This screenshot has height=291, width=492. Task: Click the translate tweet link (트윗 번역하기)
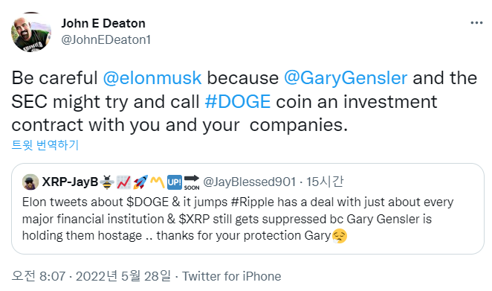tap(45, 145)
